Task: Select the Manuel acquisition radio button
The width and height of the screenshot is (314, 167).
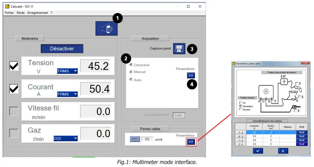Action: (x=131, y=72)
